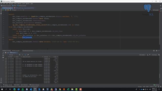Click the filter funnel icon in the results toolbar
The width and height of the screenshot is (162, 91).
(x=150, y=55)
